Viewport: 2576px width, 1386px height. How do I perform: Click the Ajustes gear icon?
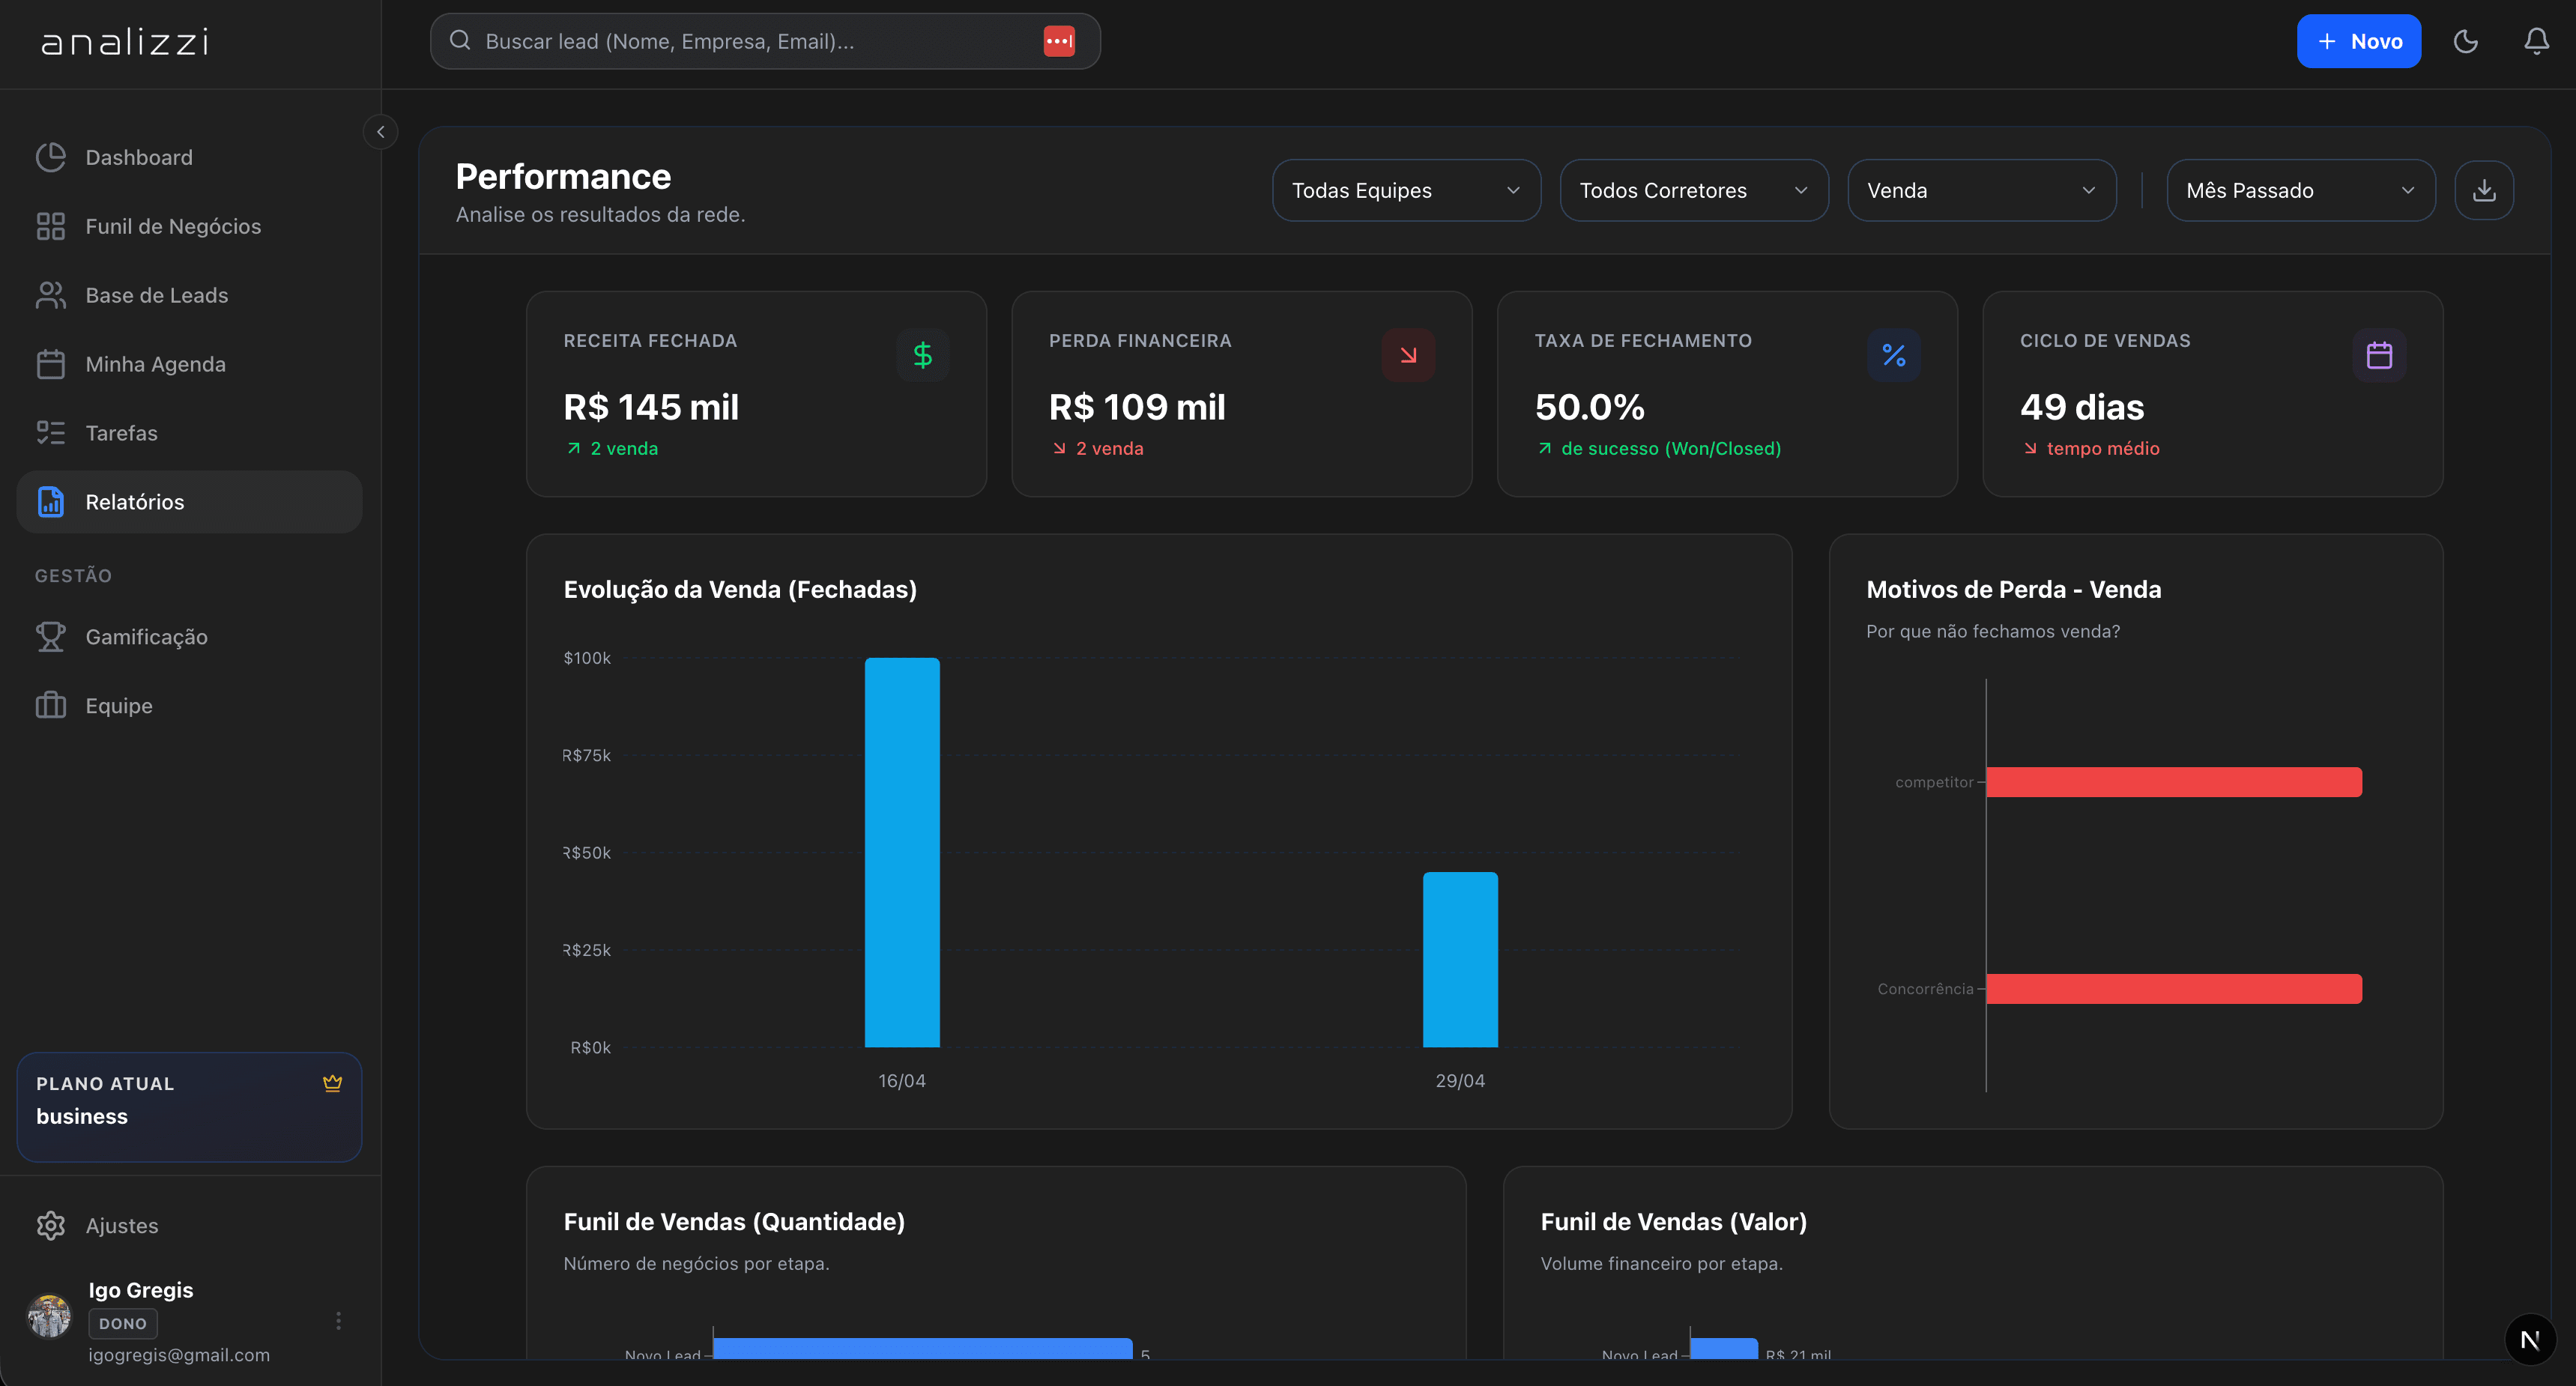[x=51, y=1225]
